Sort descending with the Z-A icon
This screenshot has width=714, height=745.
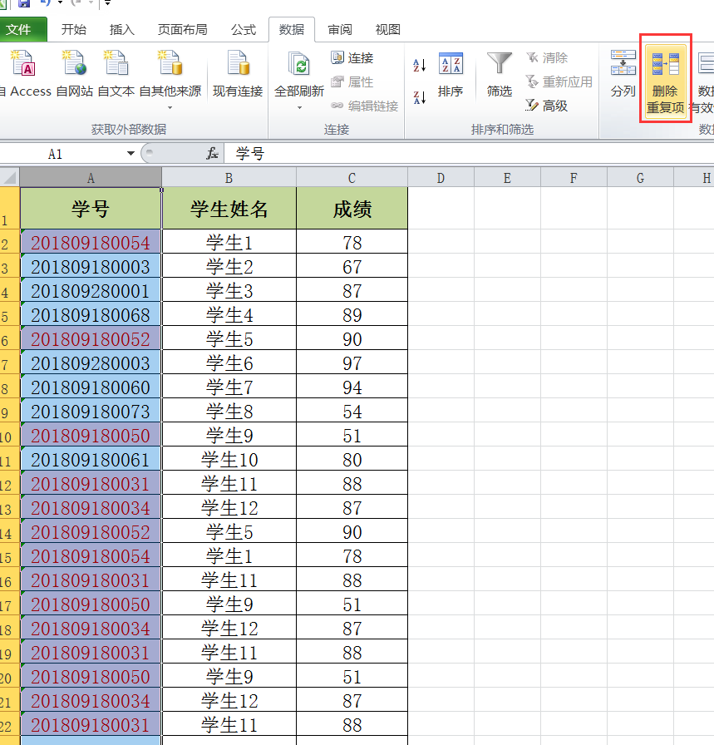coord(420,97)
